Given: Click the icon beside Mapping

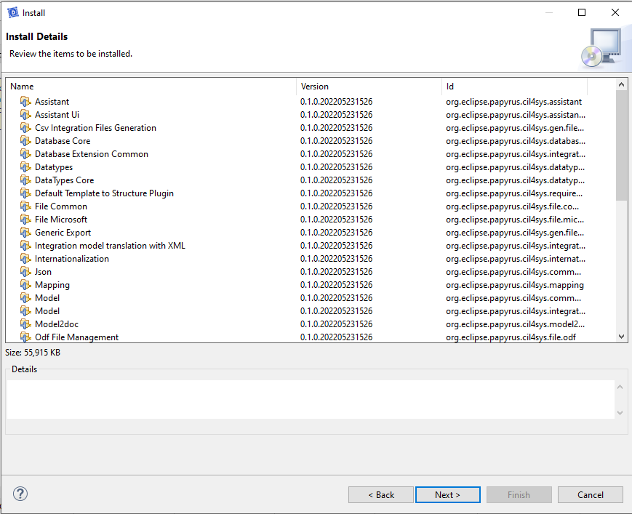Looking at the screenshot, I should [25, 285].
